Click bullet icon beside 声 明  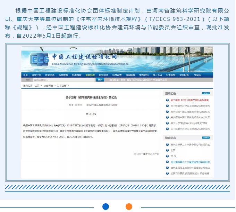coord(167,156)
